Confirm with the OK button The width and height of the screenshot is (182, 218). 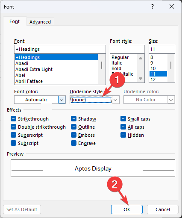pos(127,209)
